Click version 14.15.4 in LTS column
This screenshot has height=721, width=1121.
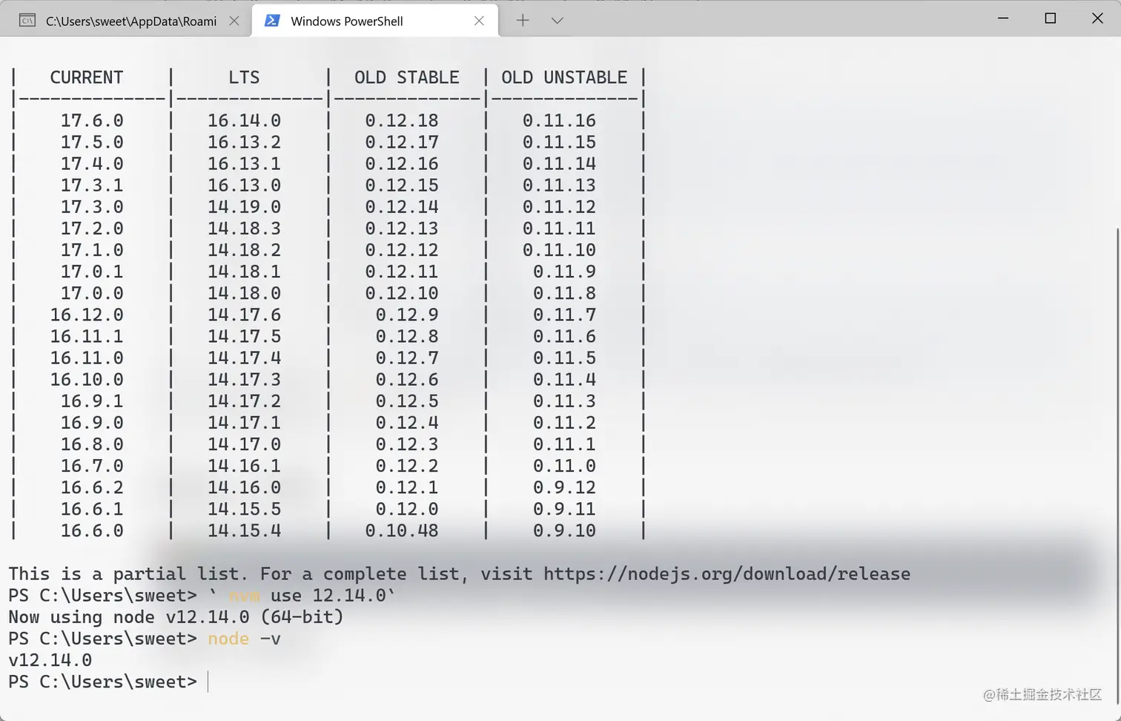(244, 530)
